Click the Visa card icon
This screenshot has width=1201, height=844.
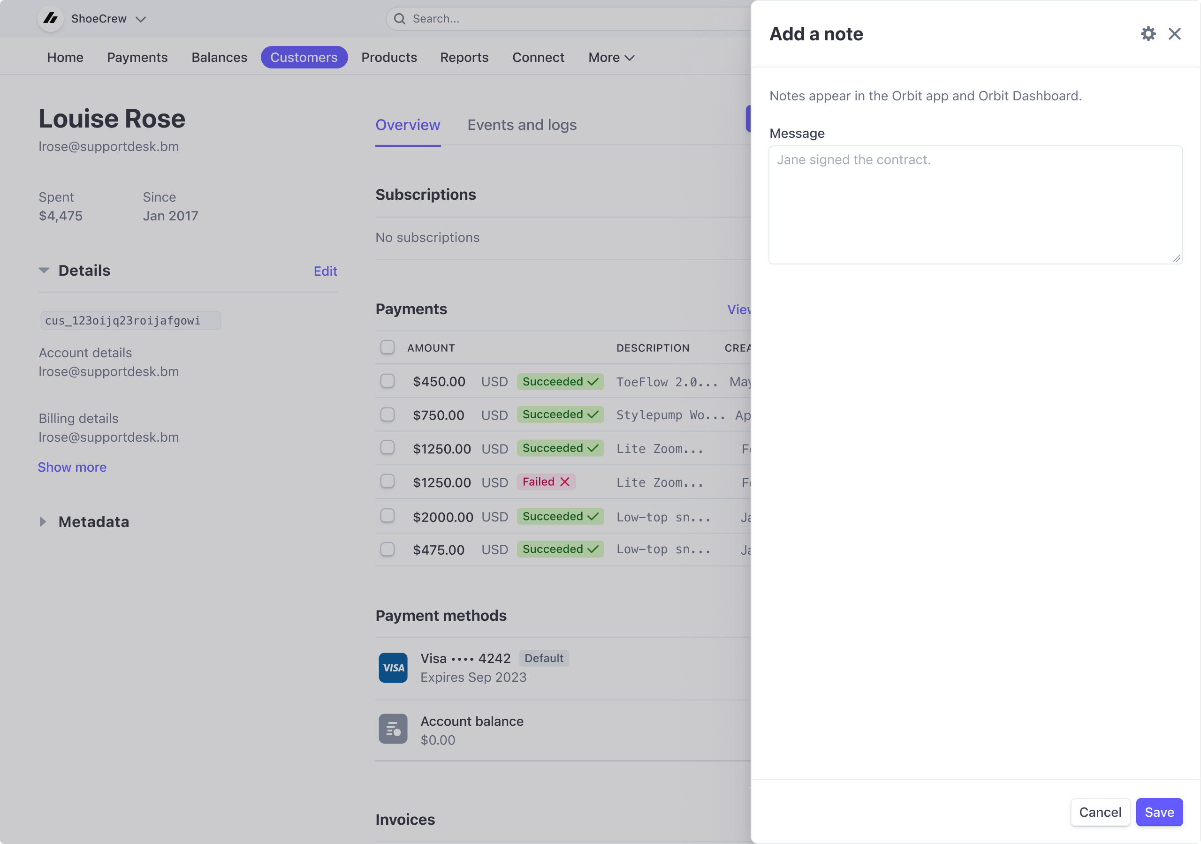coord(393,667)
